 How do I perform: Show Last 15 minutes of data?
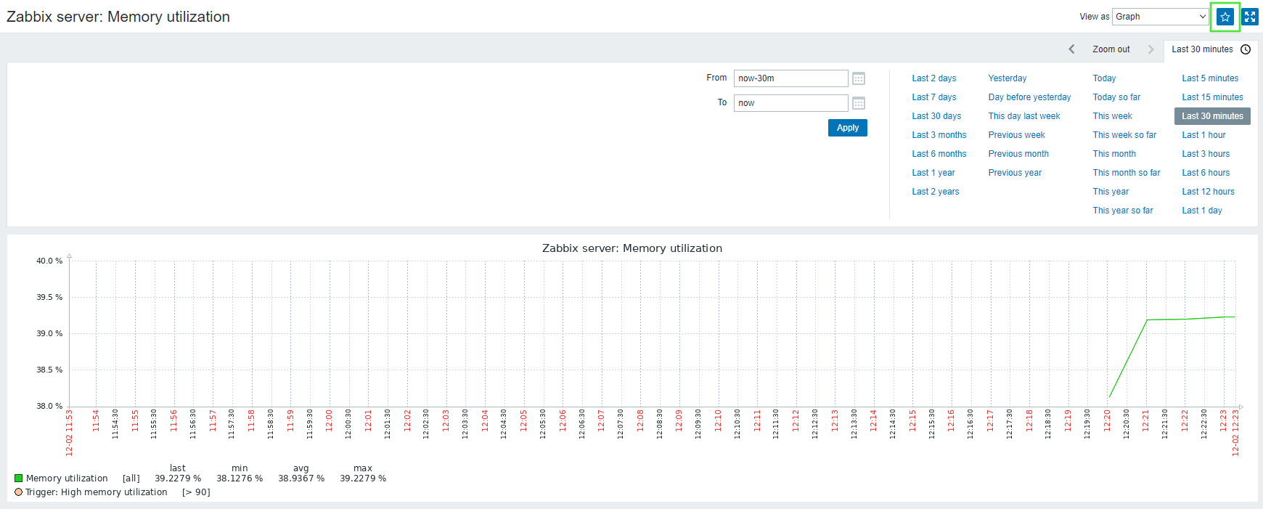pyautogui.click(x=1212, y=97)
